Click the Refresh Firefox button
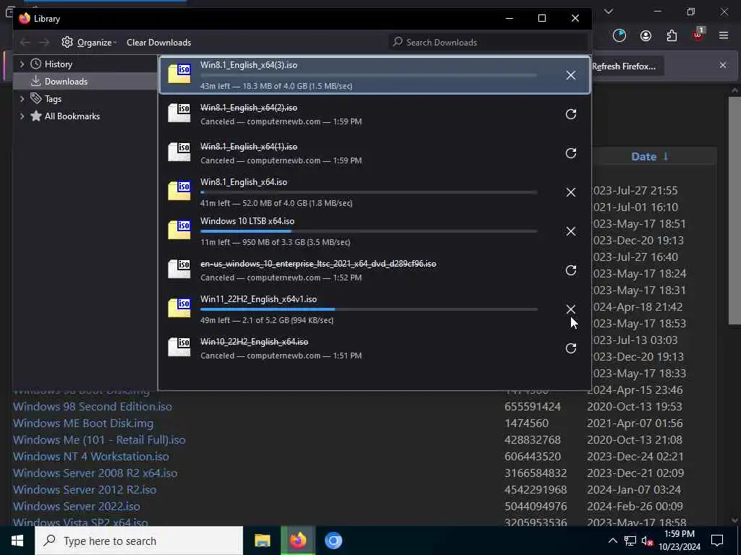 point(627,66)
